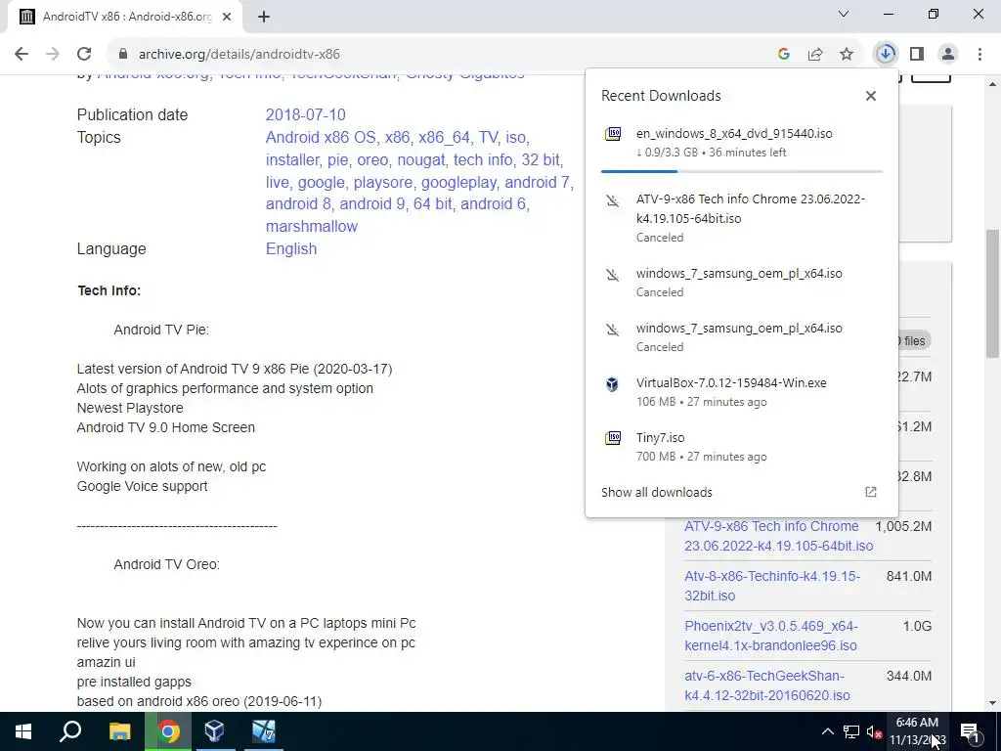The height and width of the screenshot is (751, 1001).
Task: Click VirtualBox-7.0.12-159484-Win.exe download entry
Action: (741, 391)
